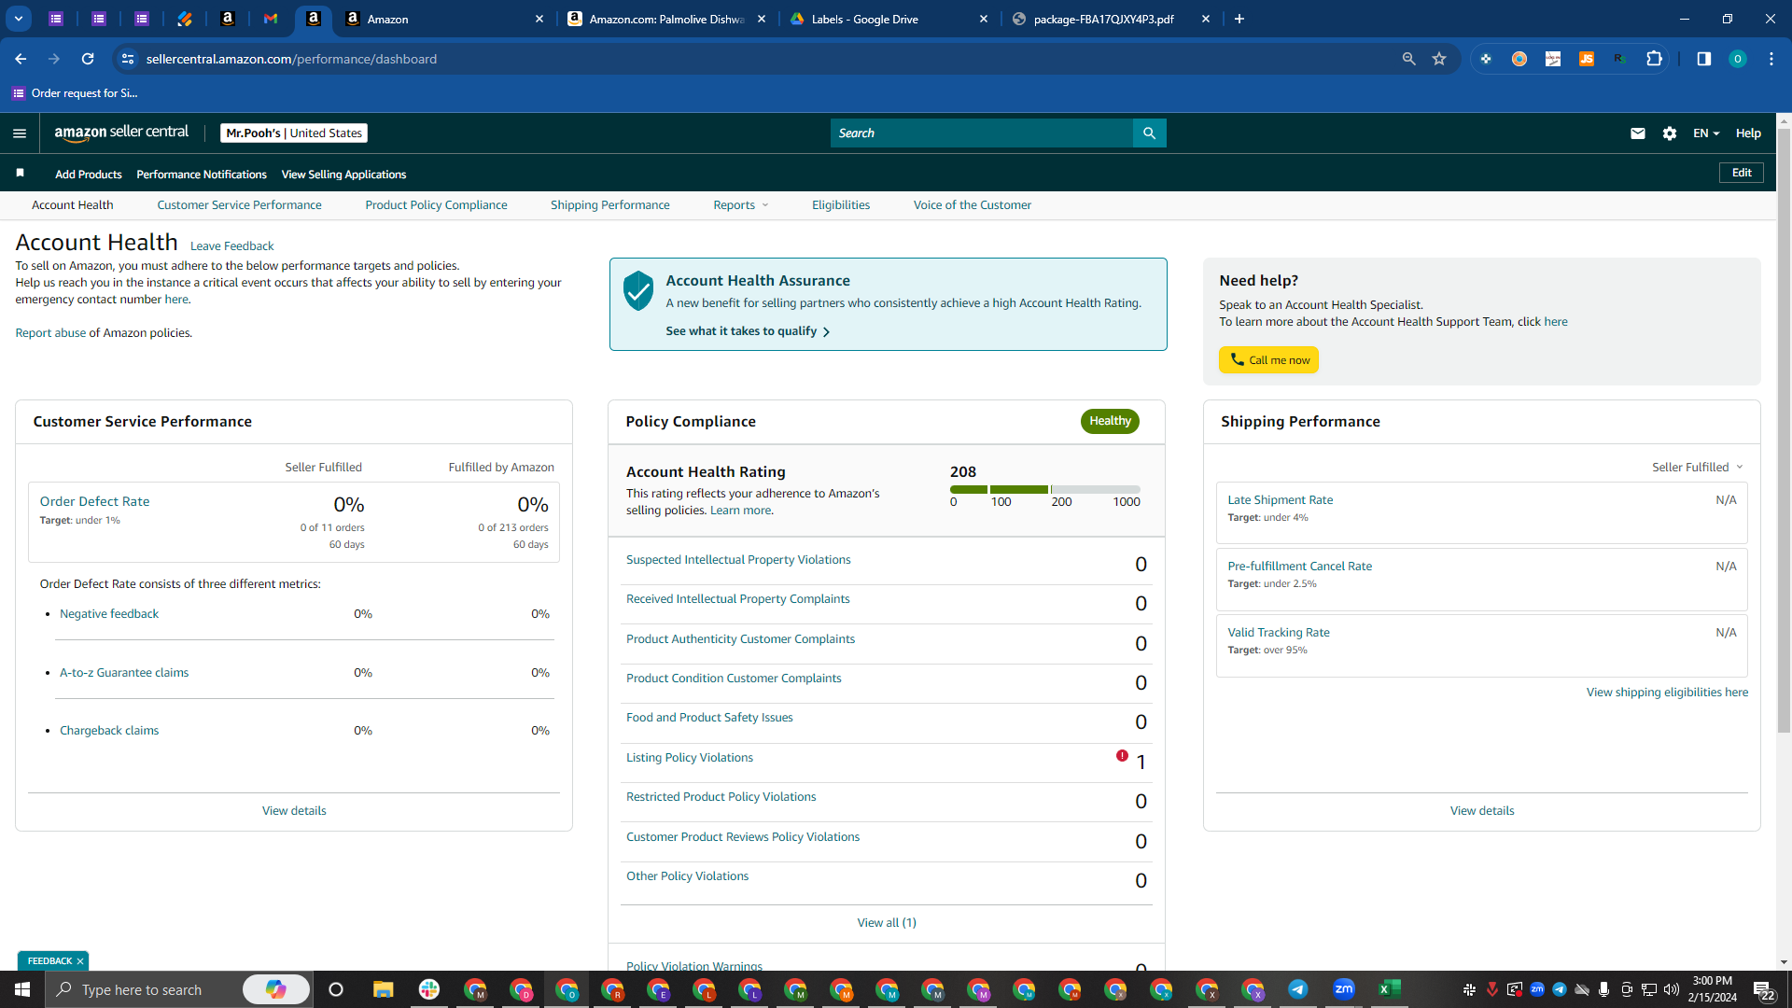Viewport: 1792px width, 1008px height.
Task: Click the page vertical scrollbar
Action: coord(1784,429)
